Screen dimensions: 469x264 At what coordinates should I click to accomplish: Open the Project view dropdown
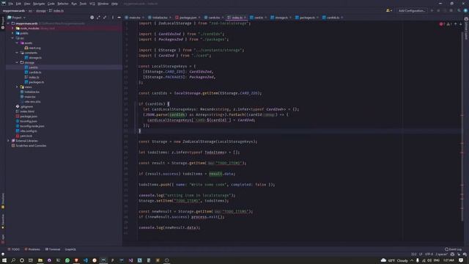[x=17, y=18]
